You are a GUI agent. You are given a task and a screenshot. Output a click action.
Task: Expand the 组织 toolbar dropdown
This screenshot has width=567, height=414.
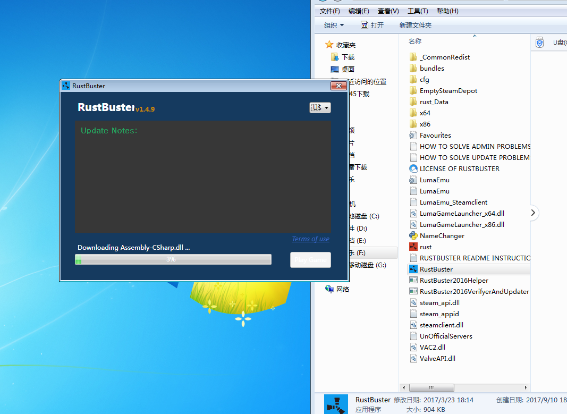pos(334,26)
